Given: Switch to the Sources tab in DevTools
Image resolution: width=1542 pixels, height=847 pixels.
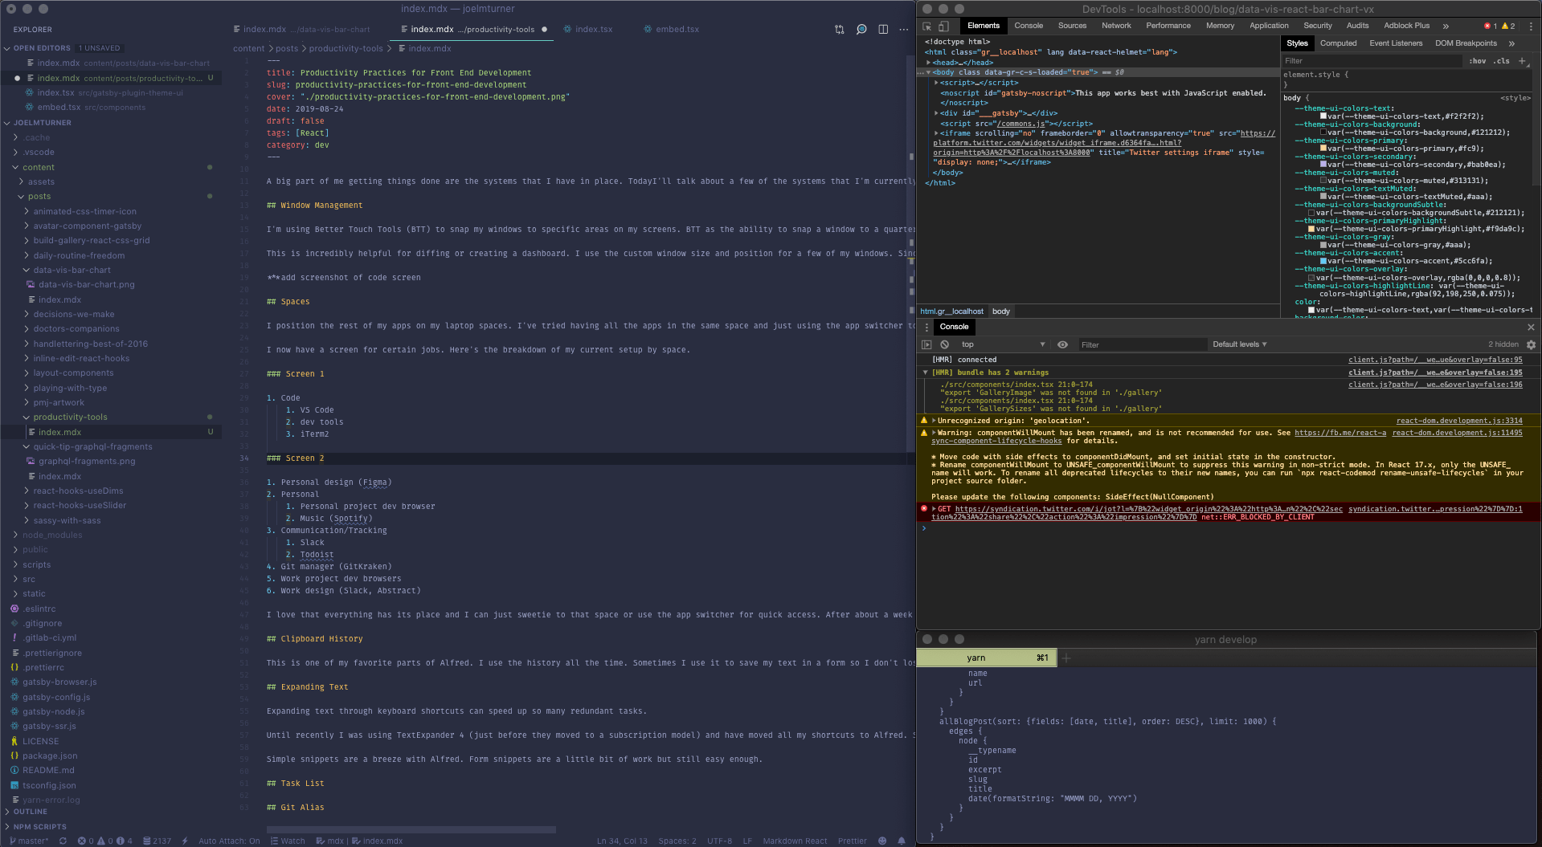Looking at the screenshot, I should [1072, 26].
